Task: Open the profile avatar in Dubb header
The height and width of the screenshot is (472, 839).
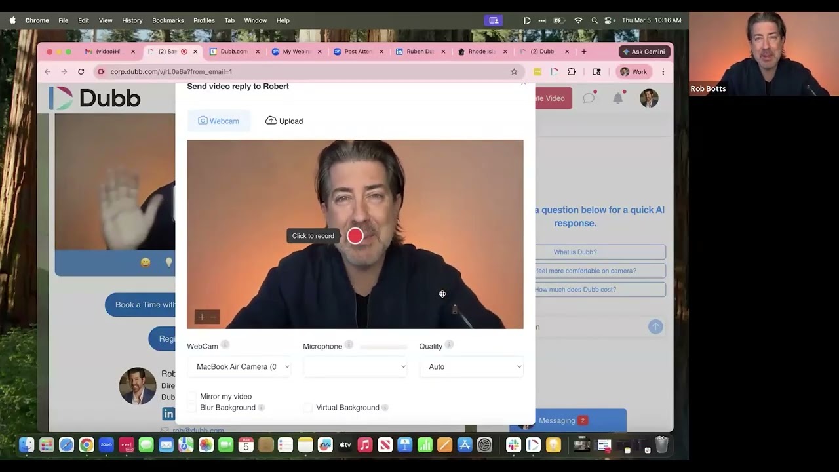Action: (x=649, y=98)
